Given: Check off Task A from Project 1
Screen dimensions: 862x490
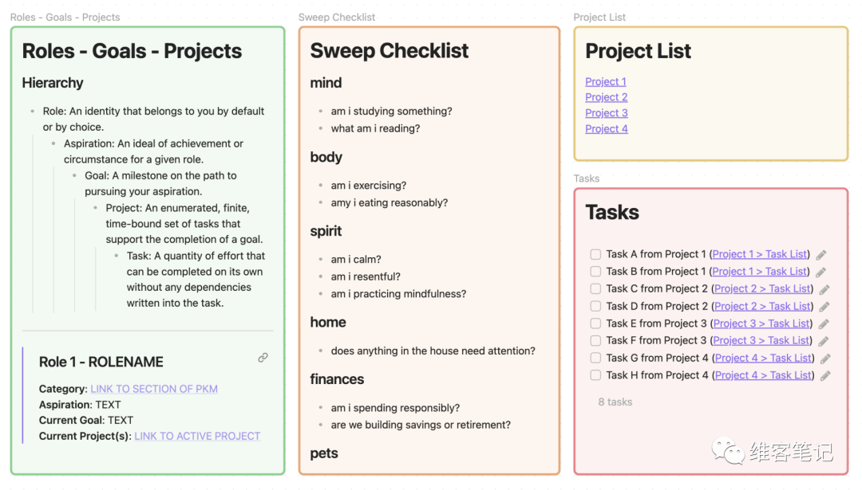Looking at the screenshot, I should [595, 254].
